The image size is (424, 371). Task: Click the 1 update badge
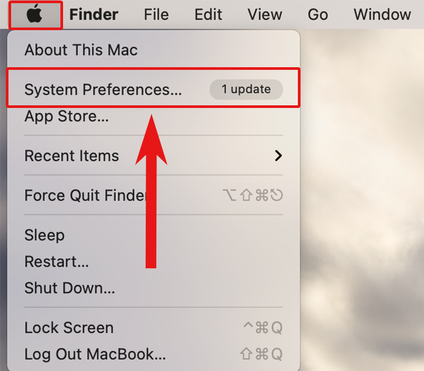246,89
